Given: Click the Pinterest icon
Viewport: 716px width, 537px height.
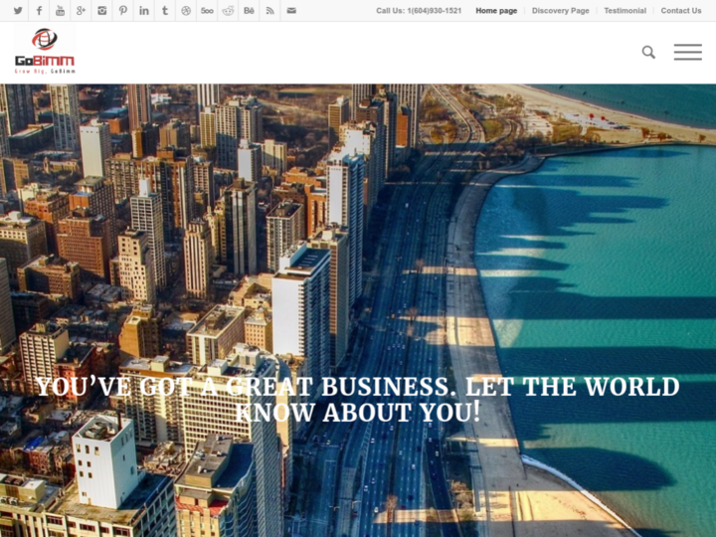Looking at the screenshot, I should click(x=123, y=11).
